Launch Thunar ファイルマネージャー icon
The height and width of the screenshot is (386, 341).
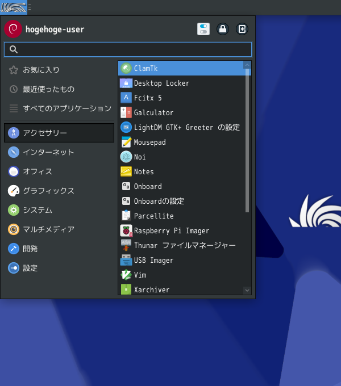[x=126, y=245]
